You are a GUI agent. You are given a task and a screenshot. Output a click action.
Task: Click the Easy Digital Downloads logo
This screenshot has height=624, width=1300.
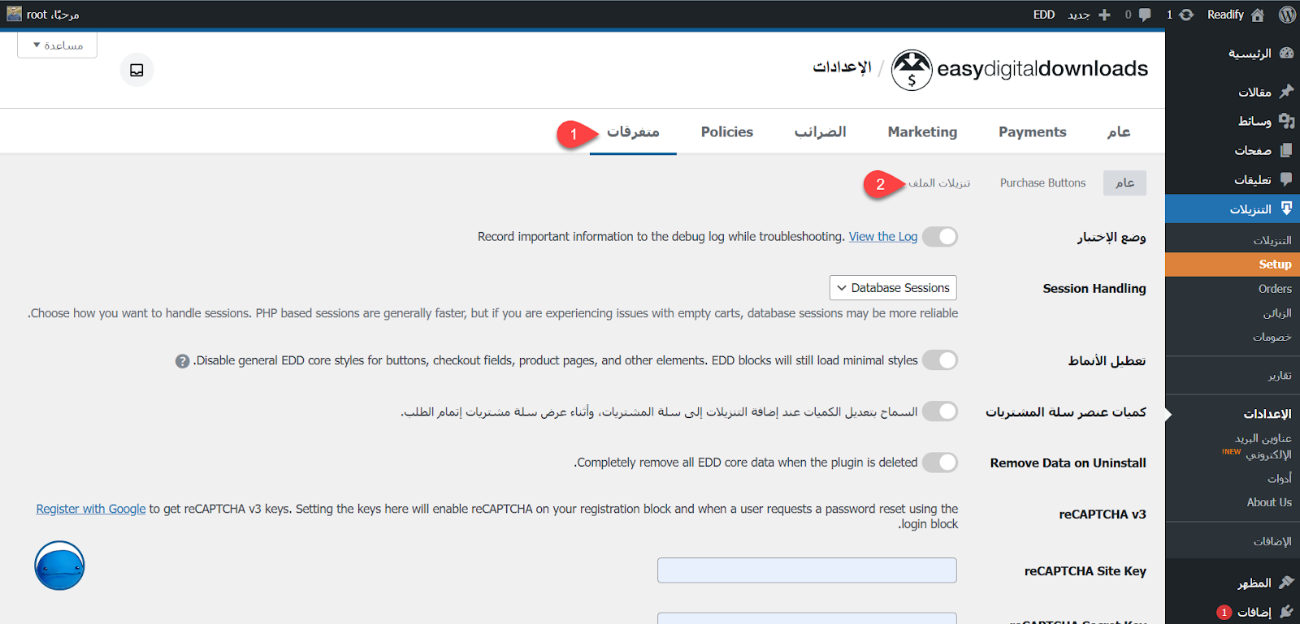coord(1020,70)
